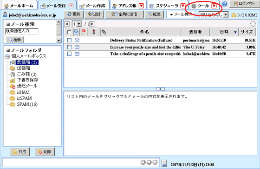Open the メールホーム tab
The height and width of the screenshot is (169, 260).
coord(19,6)
